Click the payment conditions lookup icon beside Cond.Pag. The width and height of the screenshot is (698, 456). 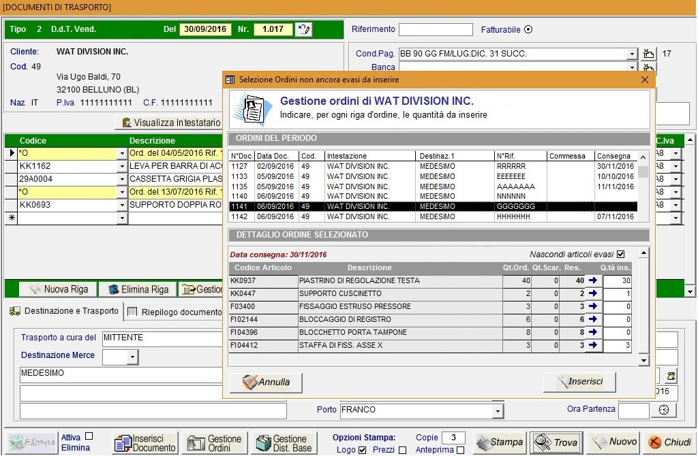[x=649, y=54]
